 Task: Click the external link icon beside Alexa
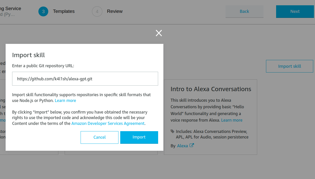[x=192, y=145]
